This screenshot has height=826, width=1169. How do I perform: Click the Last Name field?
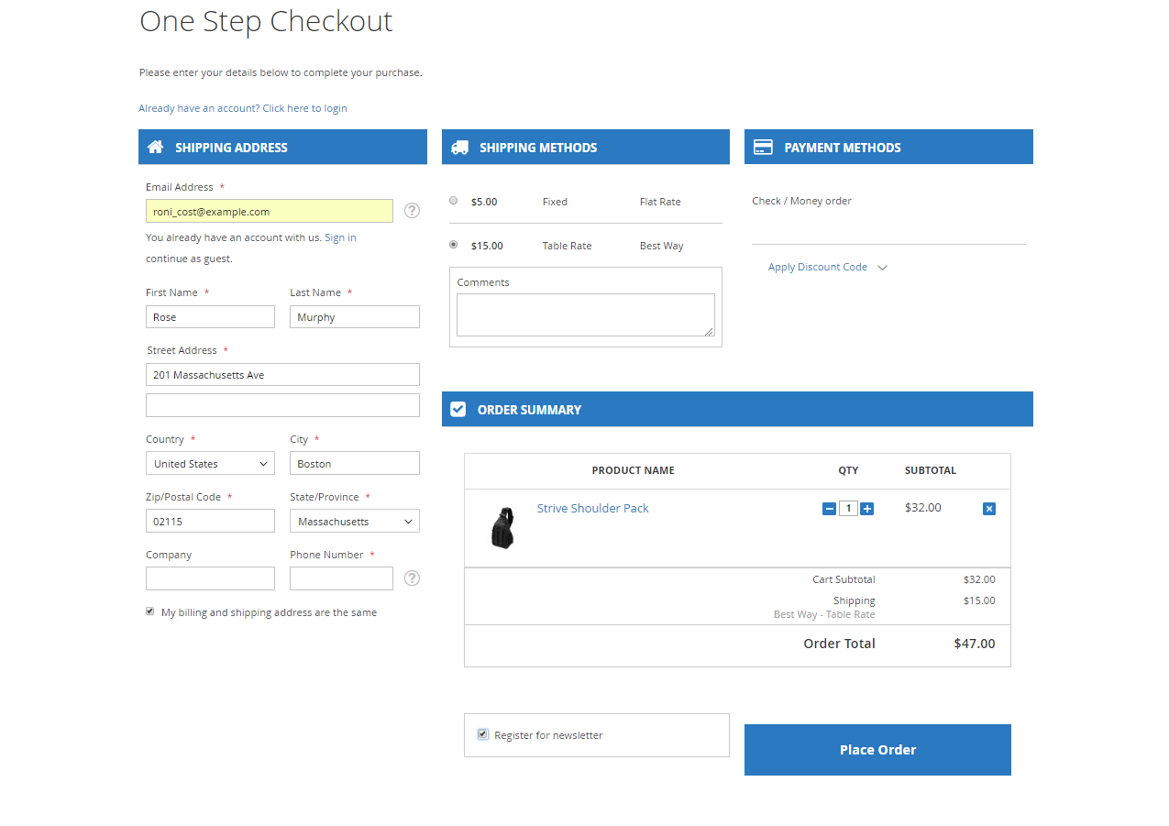point(355,317)
